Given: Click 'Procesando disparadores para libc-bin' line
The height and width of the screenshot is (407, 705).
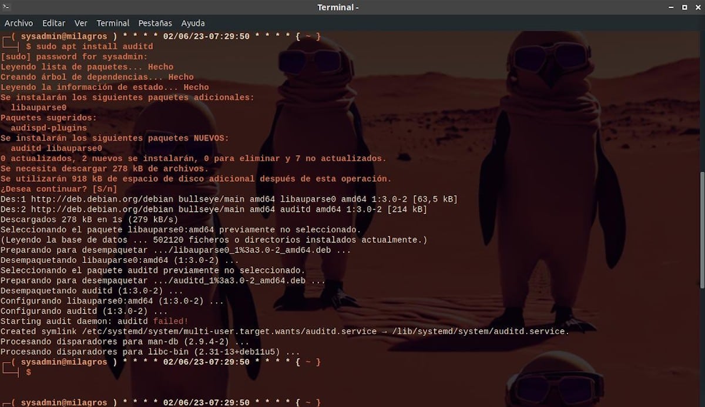Looking at the screenshot, I should click(150, 352).
